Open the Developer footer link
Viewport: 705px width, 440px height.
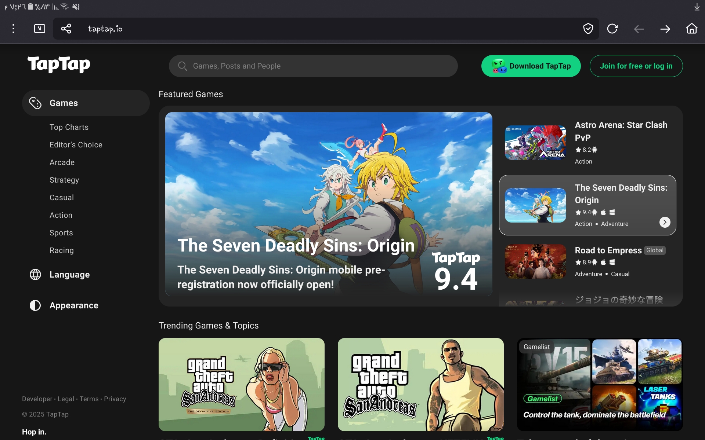coord(37,399)
